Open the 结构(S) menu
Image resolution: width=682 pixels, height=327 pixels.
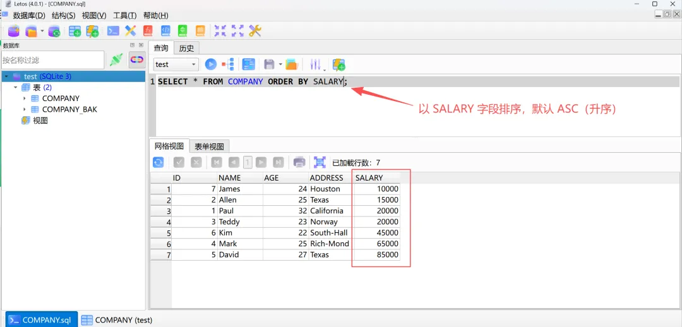[x=64, y=15]
